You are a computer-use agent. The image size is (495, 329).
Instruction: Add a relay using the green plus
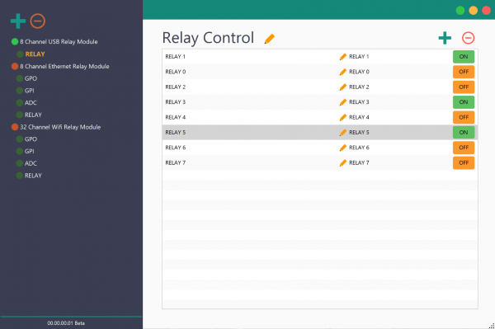pyautogui.click(x=445, y=38)
